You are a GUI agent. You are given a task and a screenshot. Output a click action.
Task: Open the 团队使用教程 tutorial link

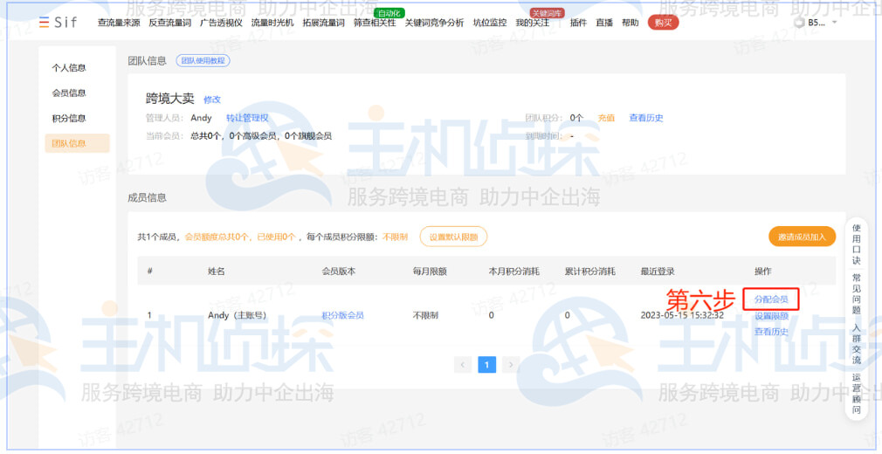point(203,61)
